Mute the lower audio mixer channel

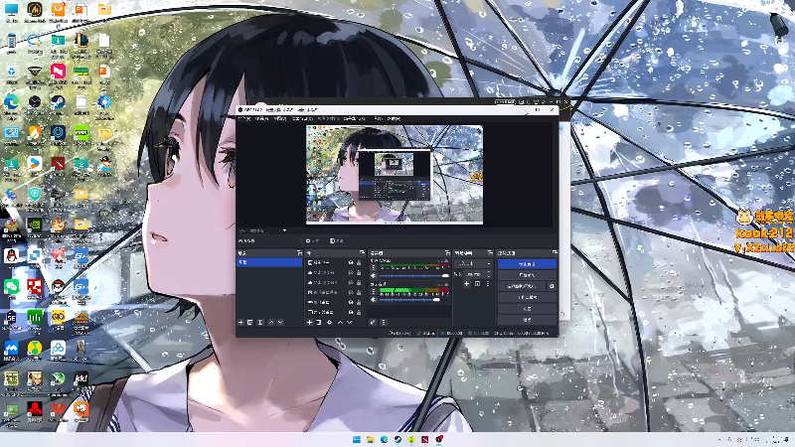click(374, 300)
